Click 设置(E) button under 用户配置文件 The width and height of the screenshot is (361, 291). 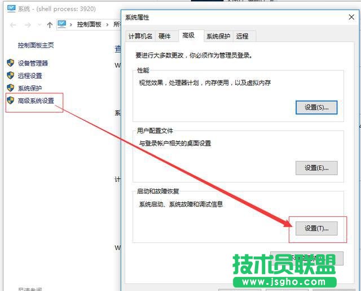point(316,167)
